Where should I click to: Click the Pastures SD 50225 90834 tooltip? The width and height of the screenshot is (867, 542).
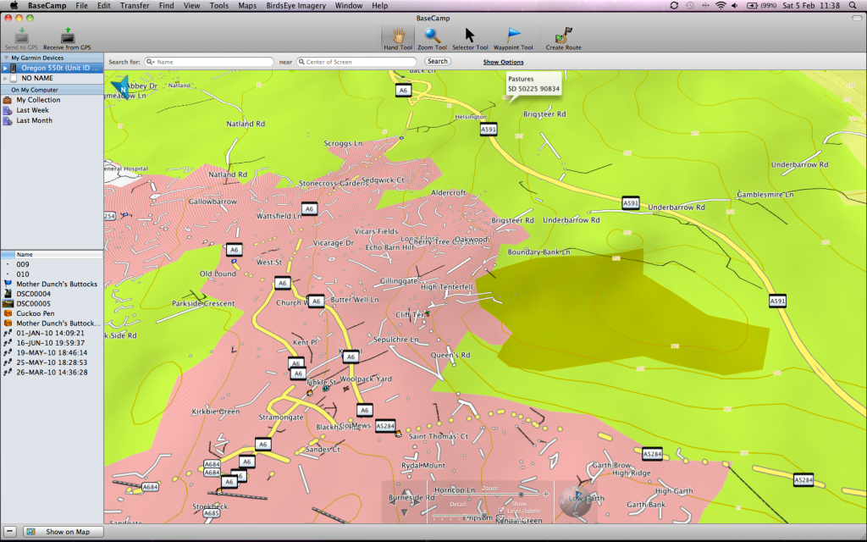click(x=533, y=84)
